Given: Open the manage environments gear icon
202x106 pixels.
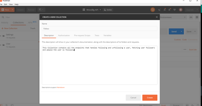Looking at the screenshot, I should (x=197, y=17).
